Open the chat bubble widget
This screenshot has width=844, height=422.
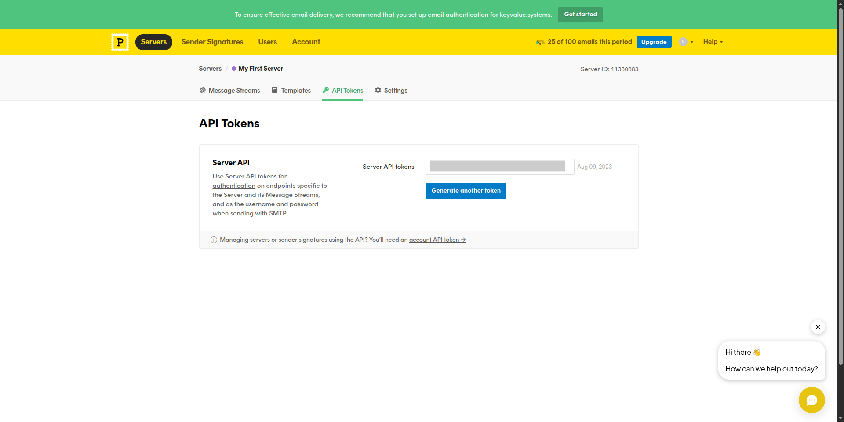point(811,400)
